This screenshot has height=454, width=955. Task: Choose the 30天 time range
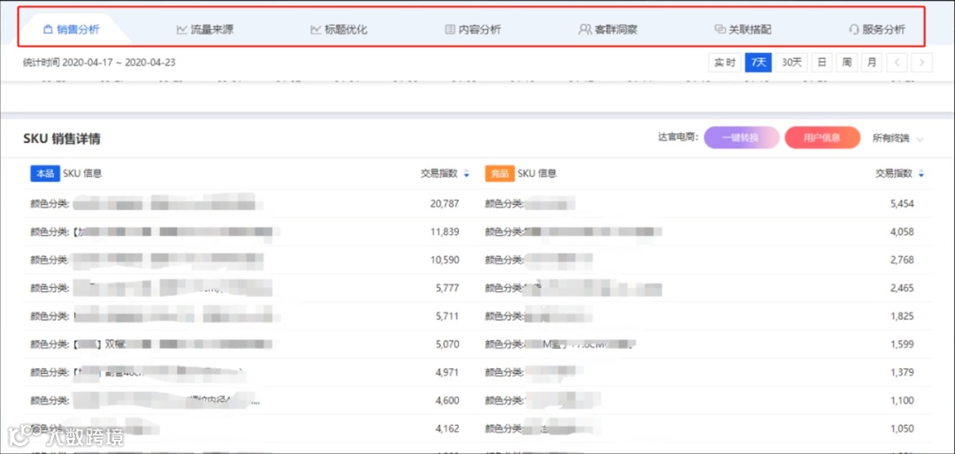[x=791, y=63]
